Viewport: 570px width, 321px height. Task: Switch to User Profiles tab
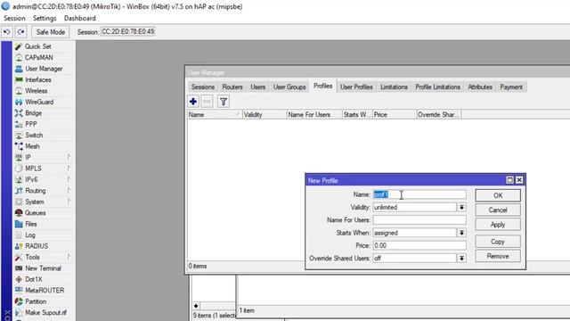coord(356,87)
